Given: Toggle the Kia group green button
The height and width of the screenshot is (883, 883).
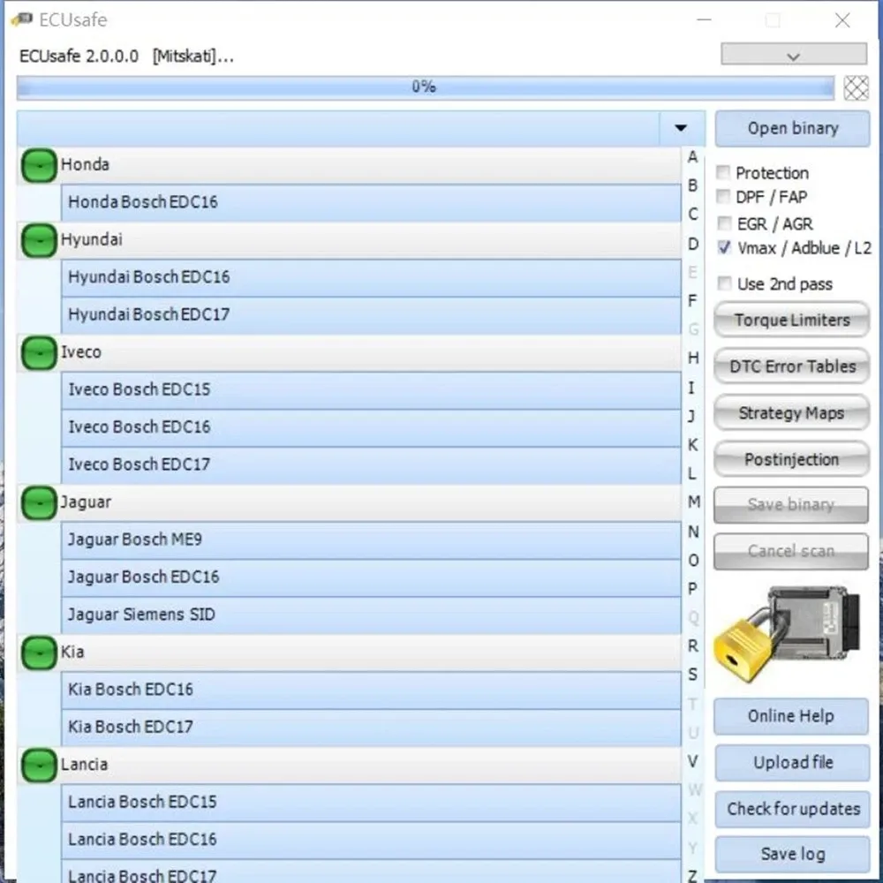Looking at the screenshot, I should click(38, 653).
